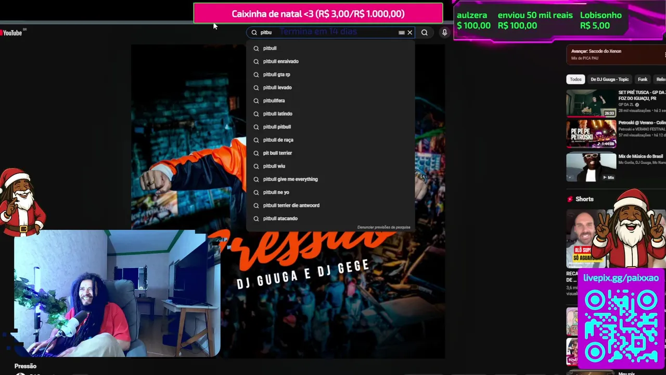The image size is (666, 375).
Task: Open 'Denunciar previsões de pesquisa' link
Action: pyautogui.click(x=383, y=227)
